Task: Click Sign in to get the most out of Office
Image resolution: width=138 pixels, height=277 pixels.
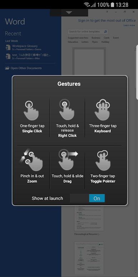Action: pos(107,20)
